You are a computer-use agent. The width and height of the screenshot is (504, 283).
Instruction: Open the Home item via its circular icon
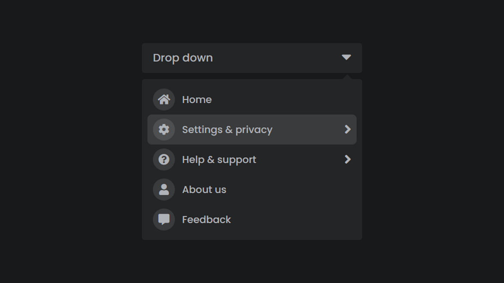(x=163, y=99)
